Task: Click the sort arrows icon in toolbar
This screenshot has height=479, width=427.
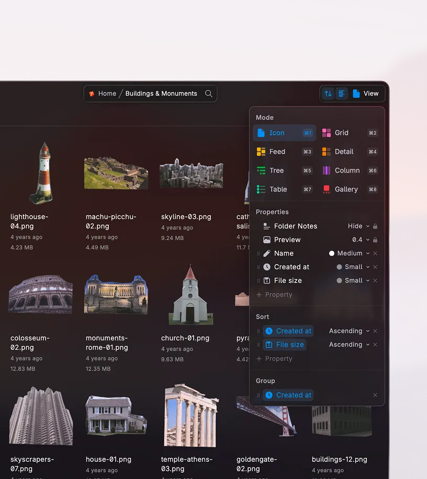Action: tap(328, 94)
